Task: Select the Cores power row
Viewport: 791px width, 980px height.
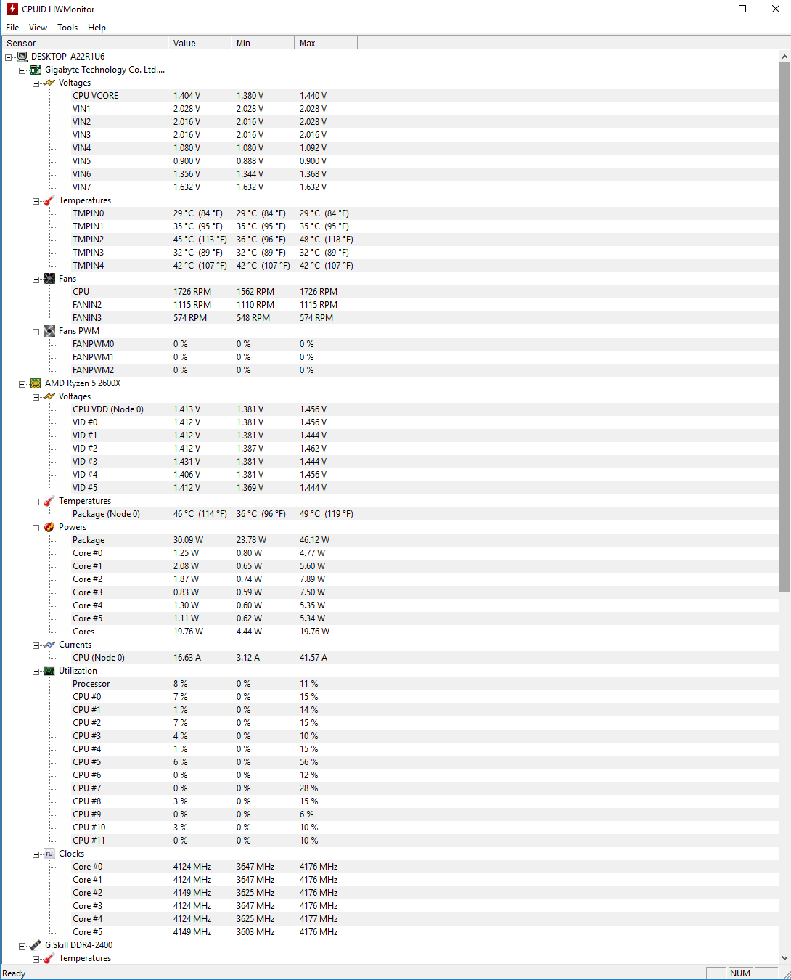Action: tap(390, 632)
